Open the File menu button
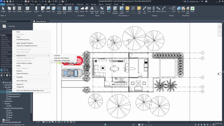This screenshot has width=224, height=126. [3, 4]
